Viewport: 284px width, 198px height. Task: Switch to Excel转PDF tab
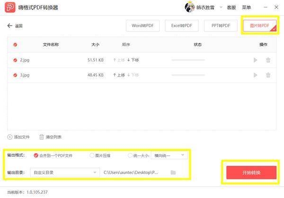tap(182, 26)
